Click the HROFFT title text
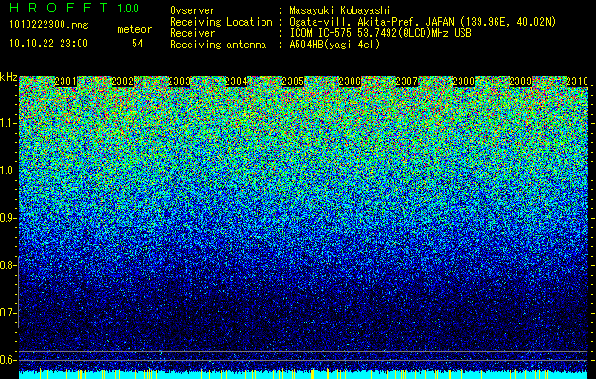Screen dimensions: 596x379 [59, 8]
